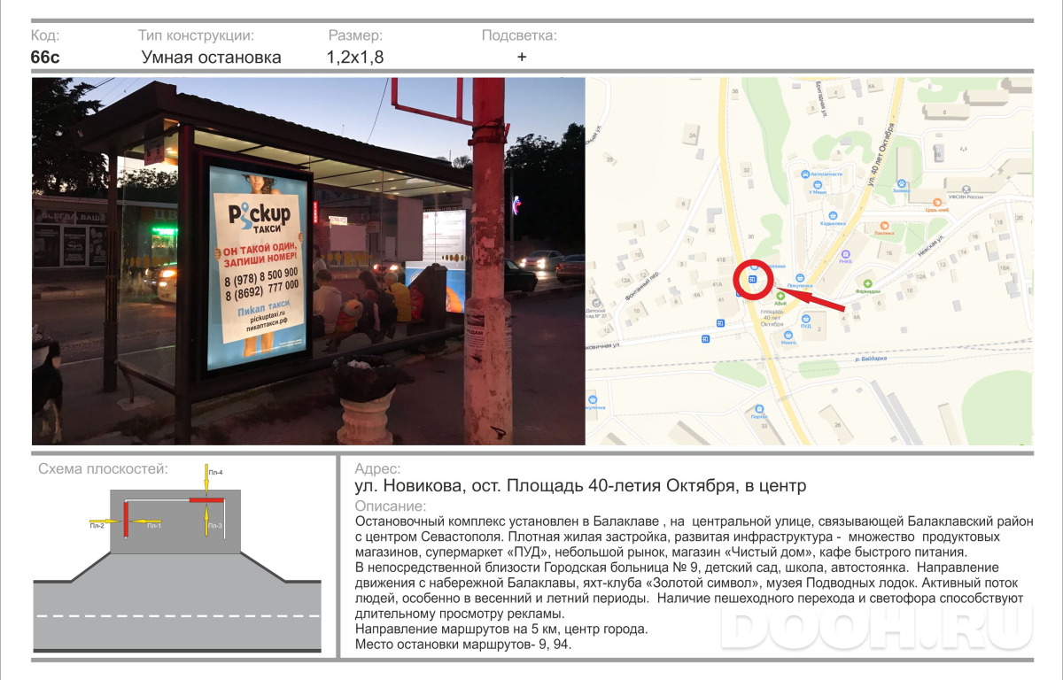Click the Размер: label
This screenshot has height=680, width=1063.
pyautogui.click(x=356, y=35)
